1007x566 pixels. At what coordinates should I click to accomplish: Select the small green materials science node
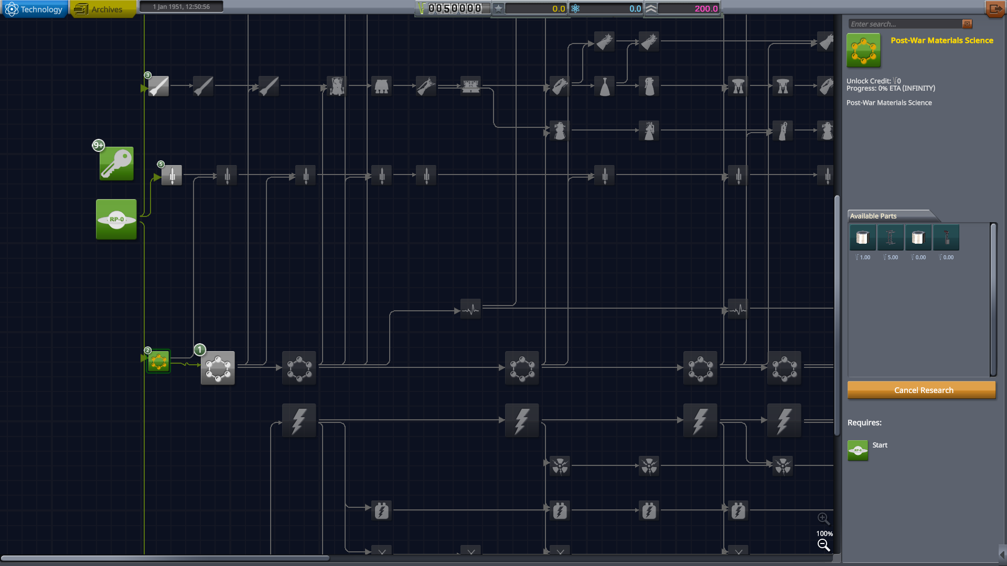click(x=158, y=362)
